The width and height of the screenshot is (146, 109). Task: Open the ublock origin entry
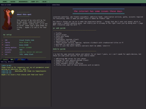tap(61, 35)
